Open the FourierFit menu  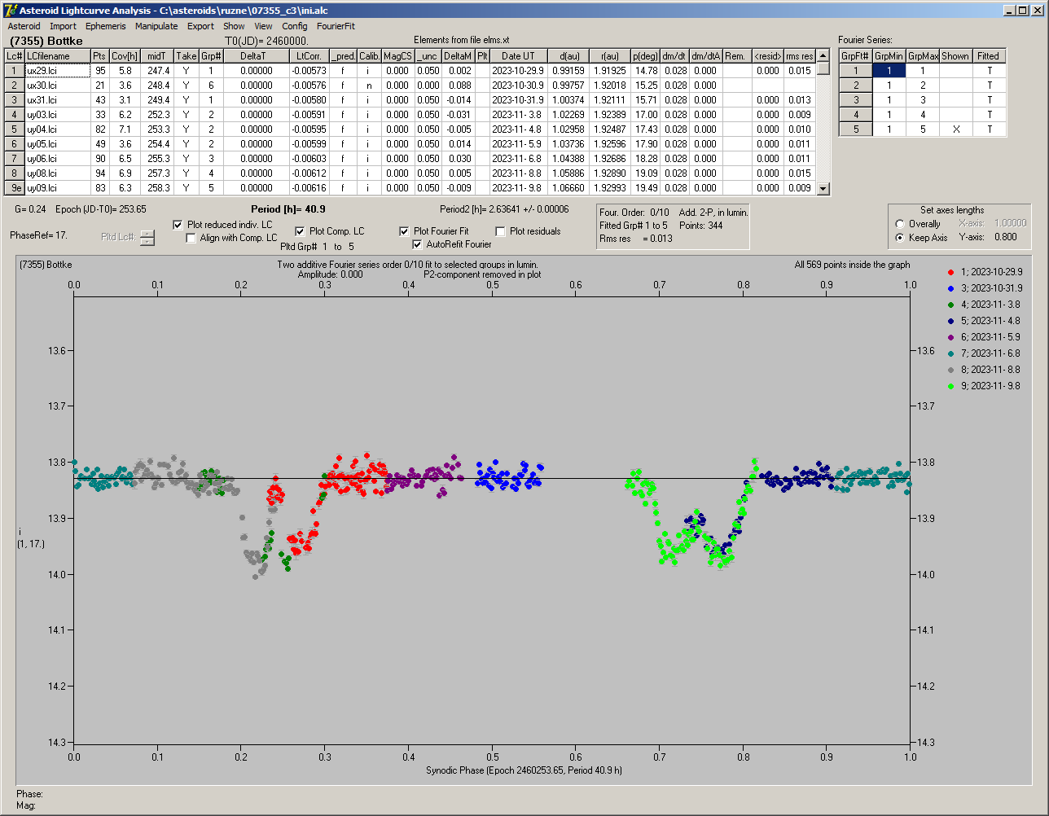336,26
